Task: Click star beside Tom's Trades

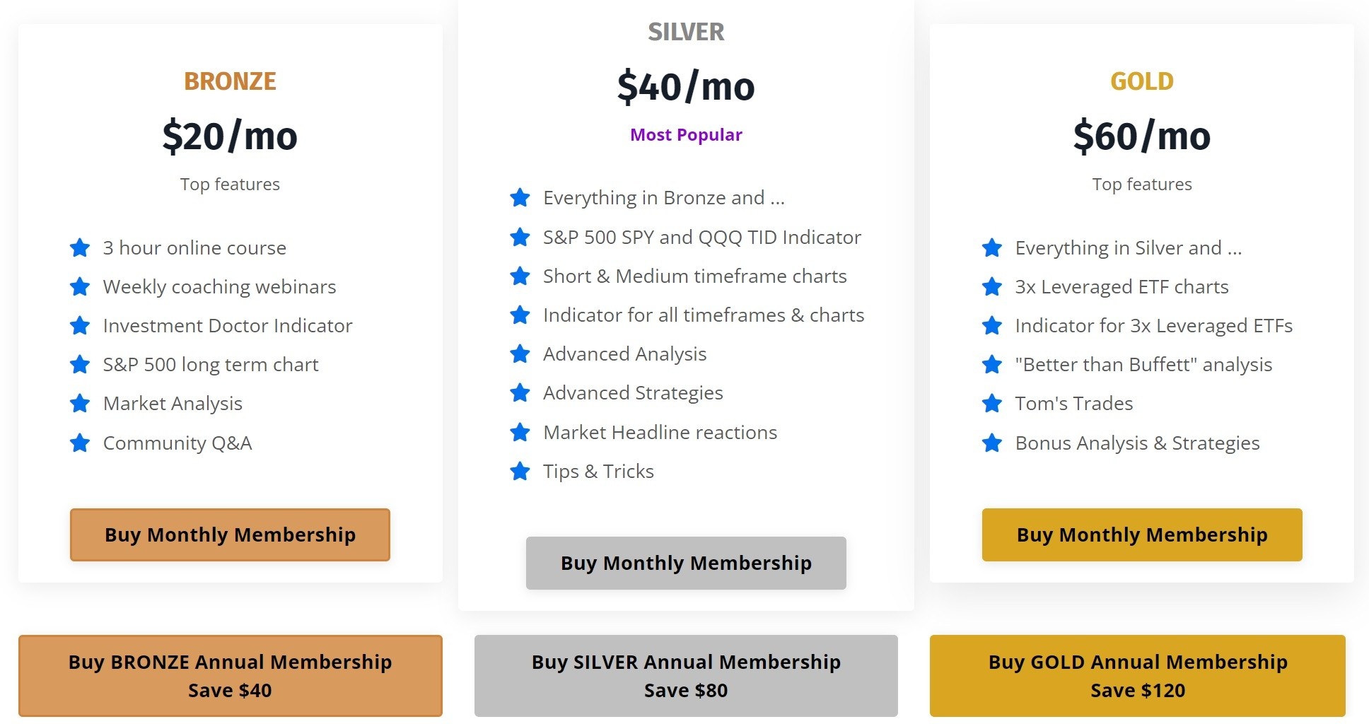Action: pyautogui.click(x=992, y=404)
